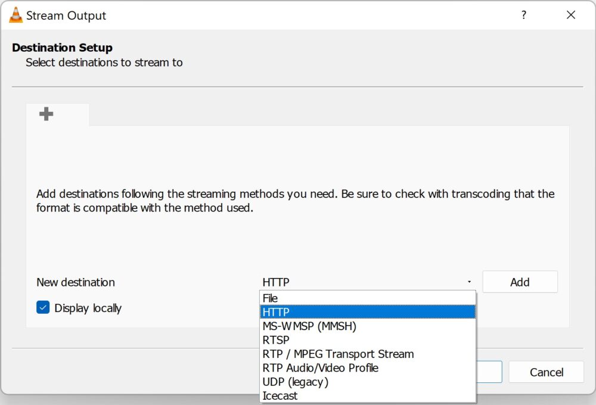Click the 'Display locally' label text
This screenshot has width=596, height=405.
click(x=88, y=309)
